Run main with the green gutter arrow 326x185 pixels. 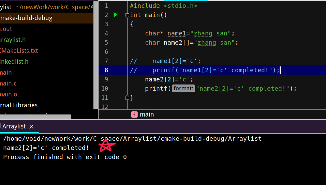115,15
